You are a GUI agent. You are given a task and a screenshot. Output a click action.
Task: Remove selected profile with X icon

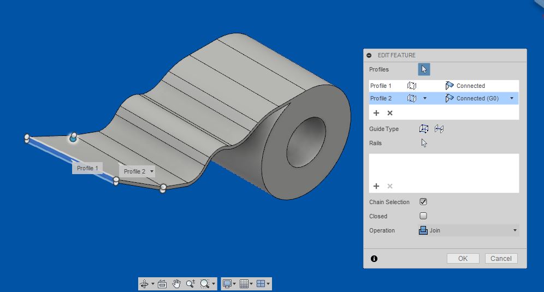point(390,113)
